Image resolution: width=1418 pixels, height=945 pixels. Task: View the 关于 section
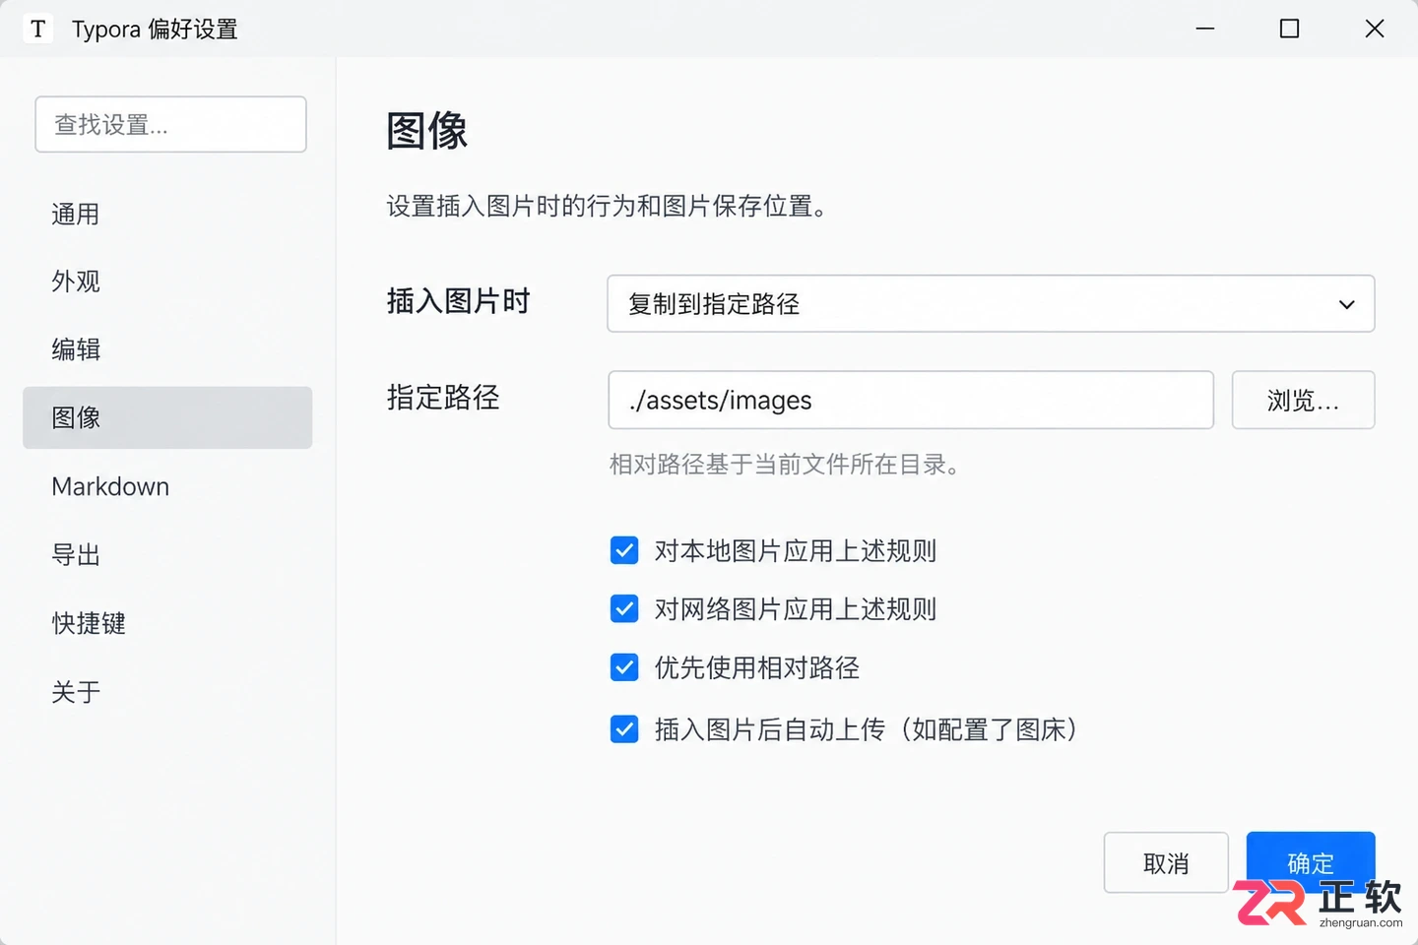167,692
